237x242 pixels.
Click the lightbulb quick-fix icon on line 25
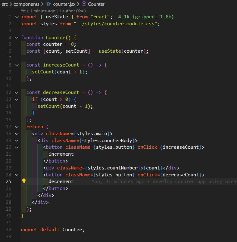(x=24, y=181)
